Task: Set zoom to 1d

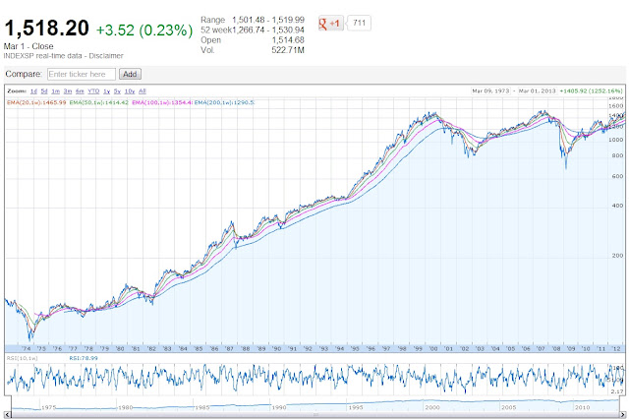Action: point(33,91)
